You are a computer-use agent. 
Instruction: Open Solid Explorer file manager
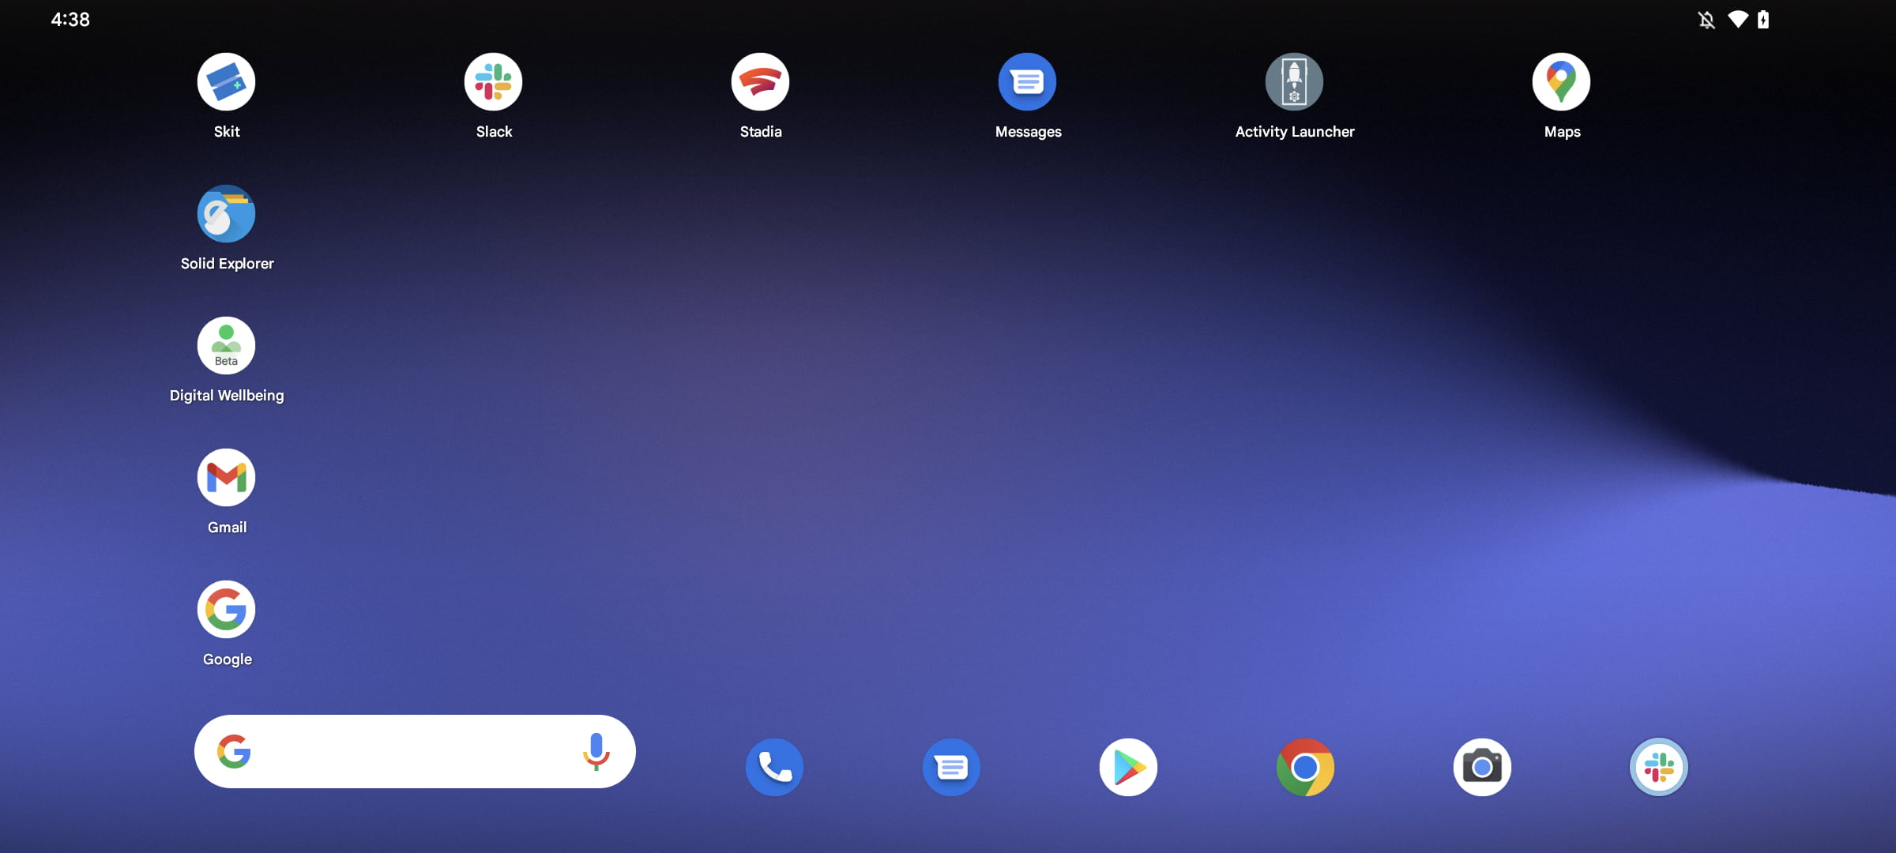(226, 213)
